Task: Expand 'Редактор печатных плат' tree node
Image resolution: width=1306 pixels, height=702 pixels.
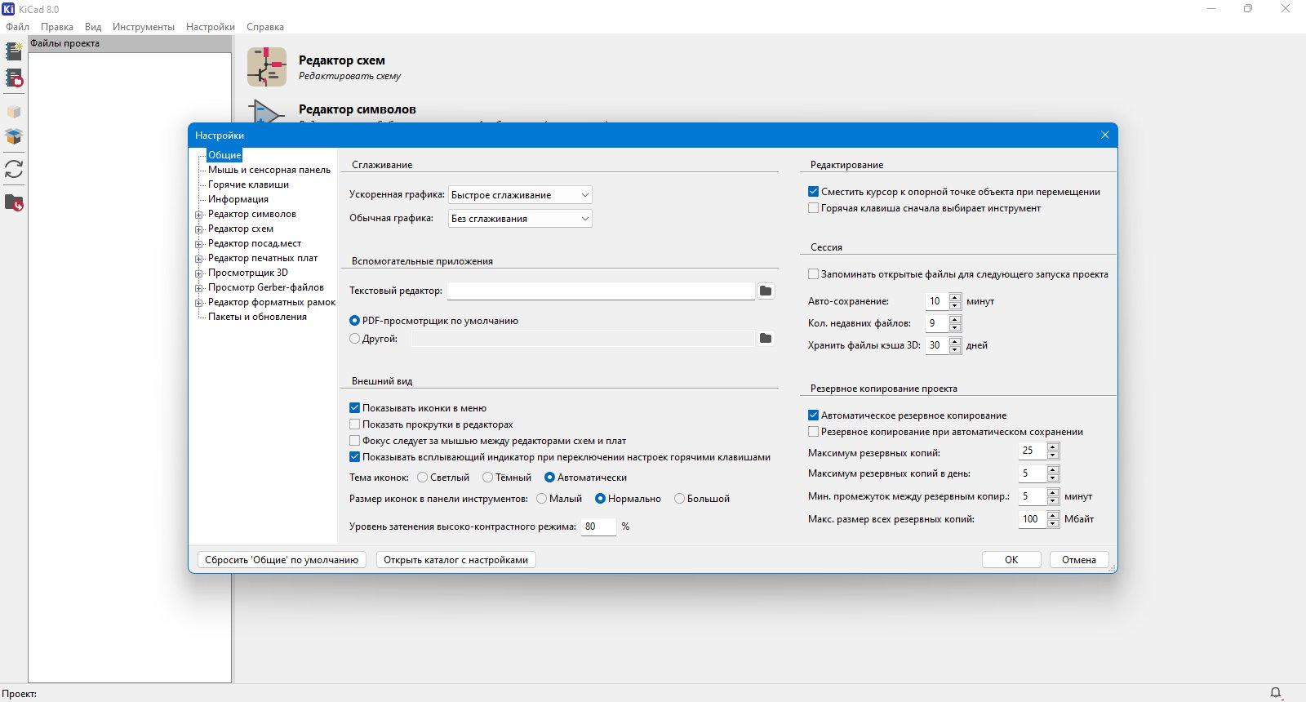Action: (x=198, y=259)
